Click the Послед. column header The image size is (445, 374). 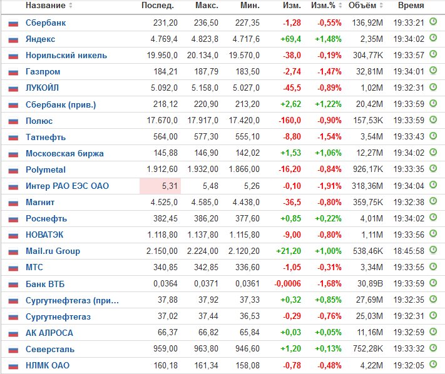click(x=158, y=6)
